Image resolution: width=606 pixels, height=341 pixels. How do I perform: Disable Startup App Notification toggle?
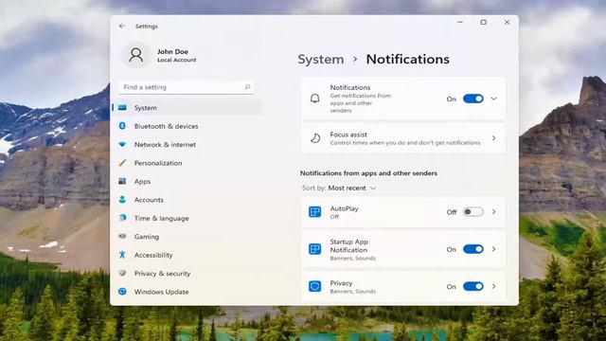(473, 249)
